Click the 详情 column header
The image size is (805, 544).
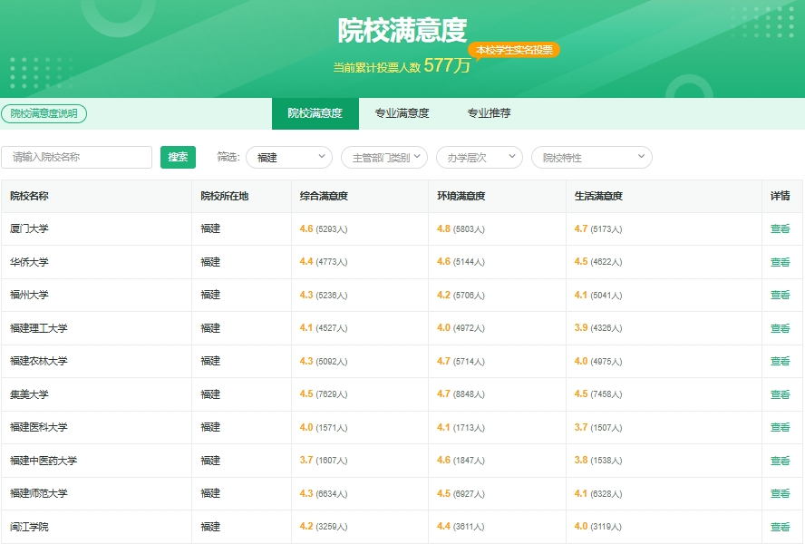(x=781, y=196)
